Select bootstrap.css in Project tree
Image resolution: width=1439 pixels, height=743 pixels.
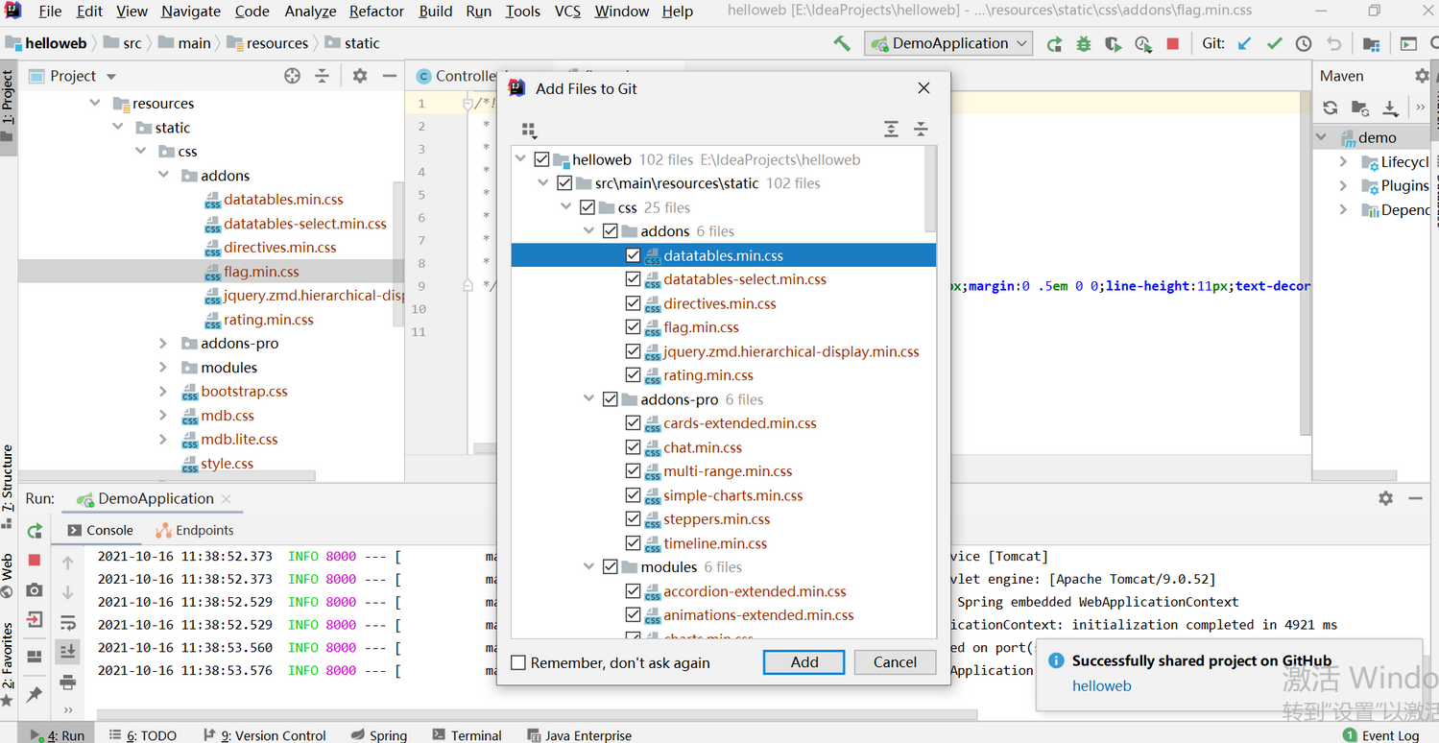click(244, 392)
